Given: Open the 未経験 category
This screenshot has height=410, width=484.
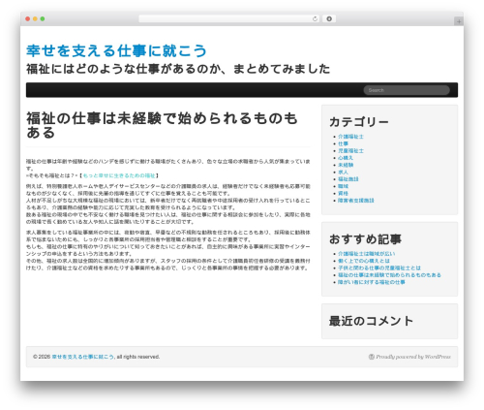Looking at the screenshot, I should [x=346, y=165].
